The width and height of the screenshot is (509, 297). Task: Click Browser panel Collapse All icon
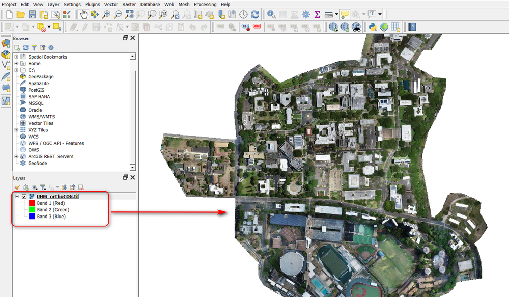coord(43,48)
